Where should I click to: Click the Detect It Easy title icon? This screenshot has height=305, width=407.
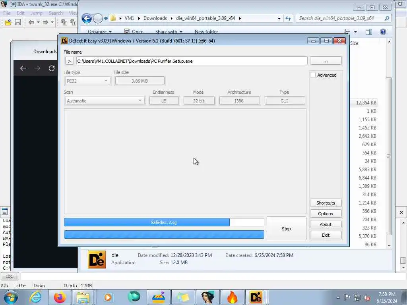click(x=64, y=41)
